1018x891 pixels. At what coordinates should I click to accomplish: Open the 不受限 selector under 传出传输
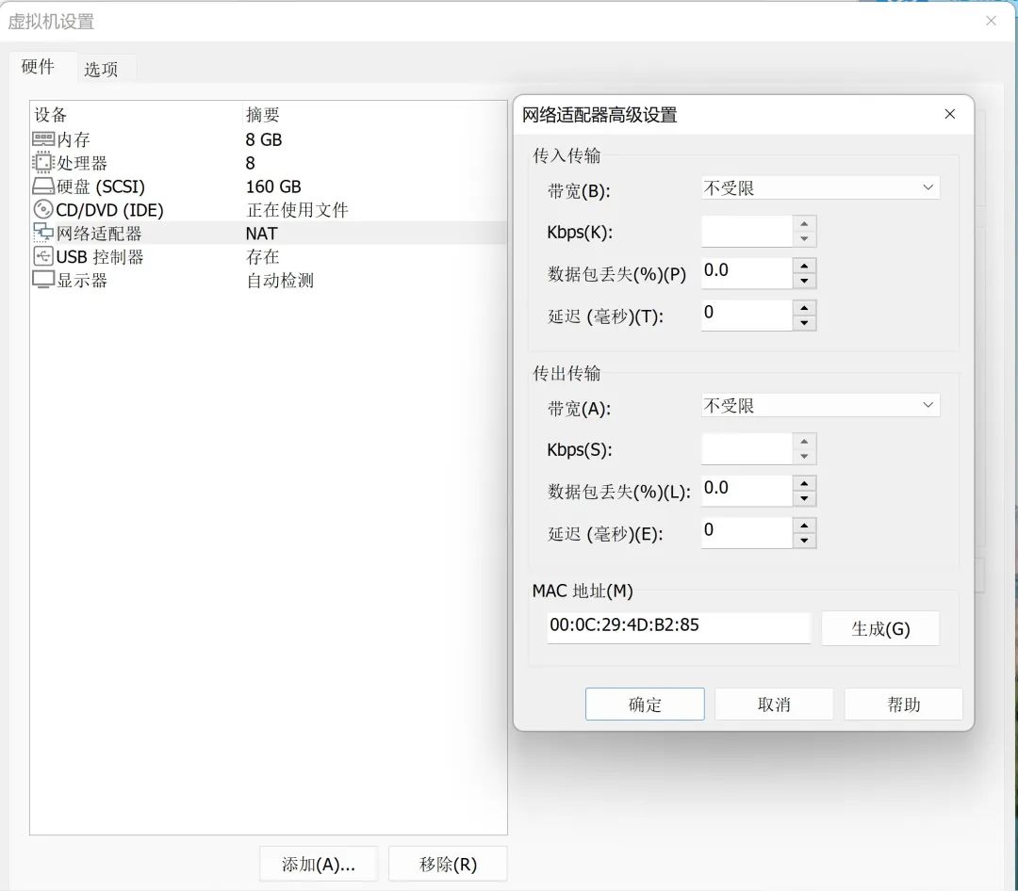click(818, 404)
